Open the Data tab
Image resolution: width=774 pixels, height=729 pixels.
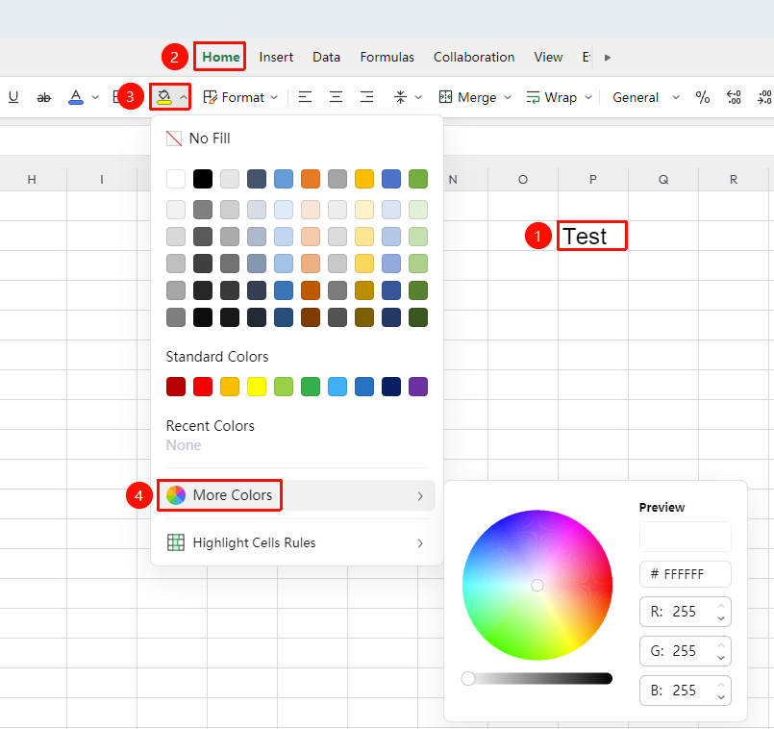click(x=326, y=58)
